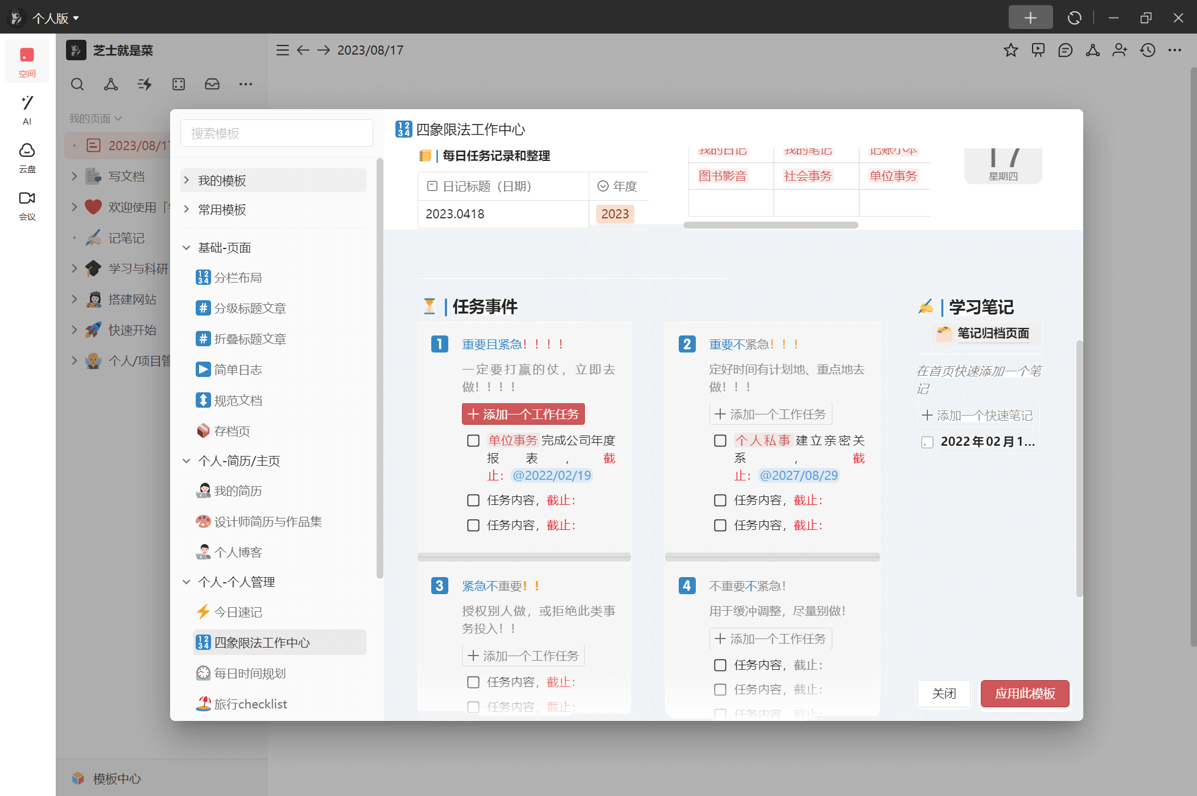1197x796 pixels.
Task: Go forward with the right arrow
Action: 324,50
